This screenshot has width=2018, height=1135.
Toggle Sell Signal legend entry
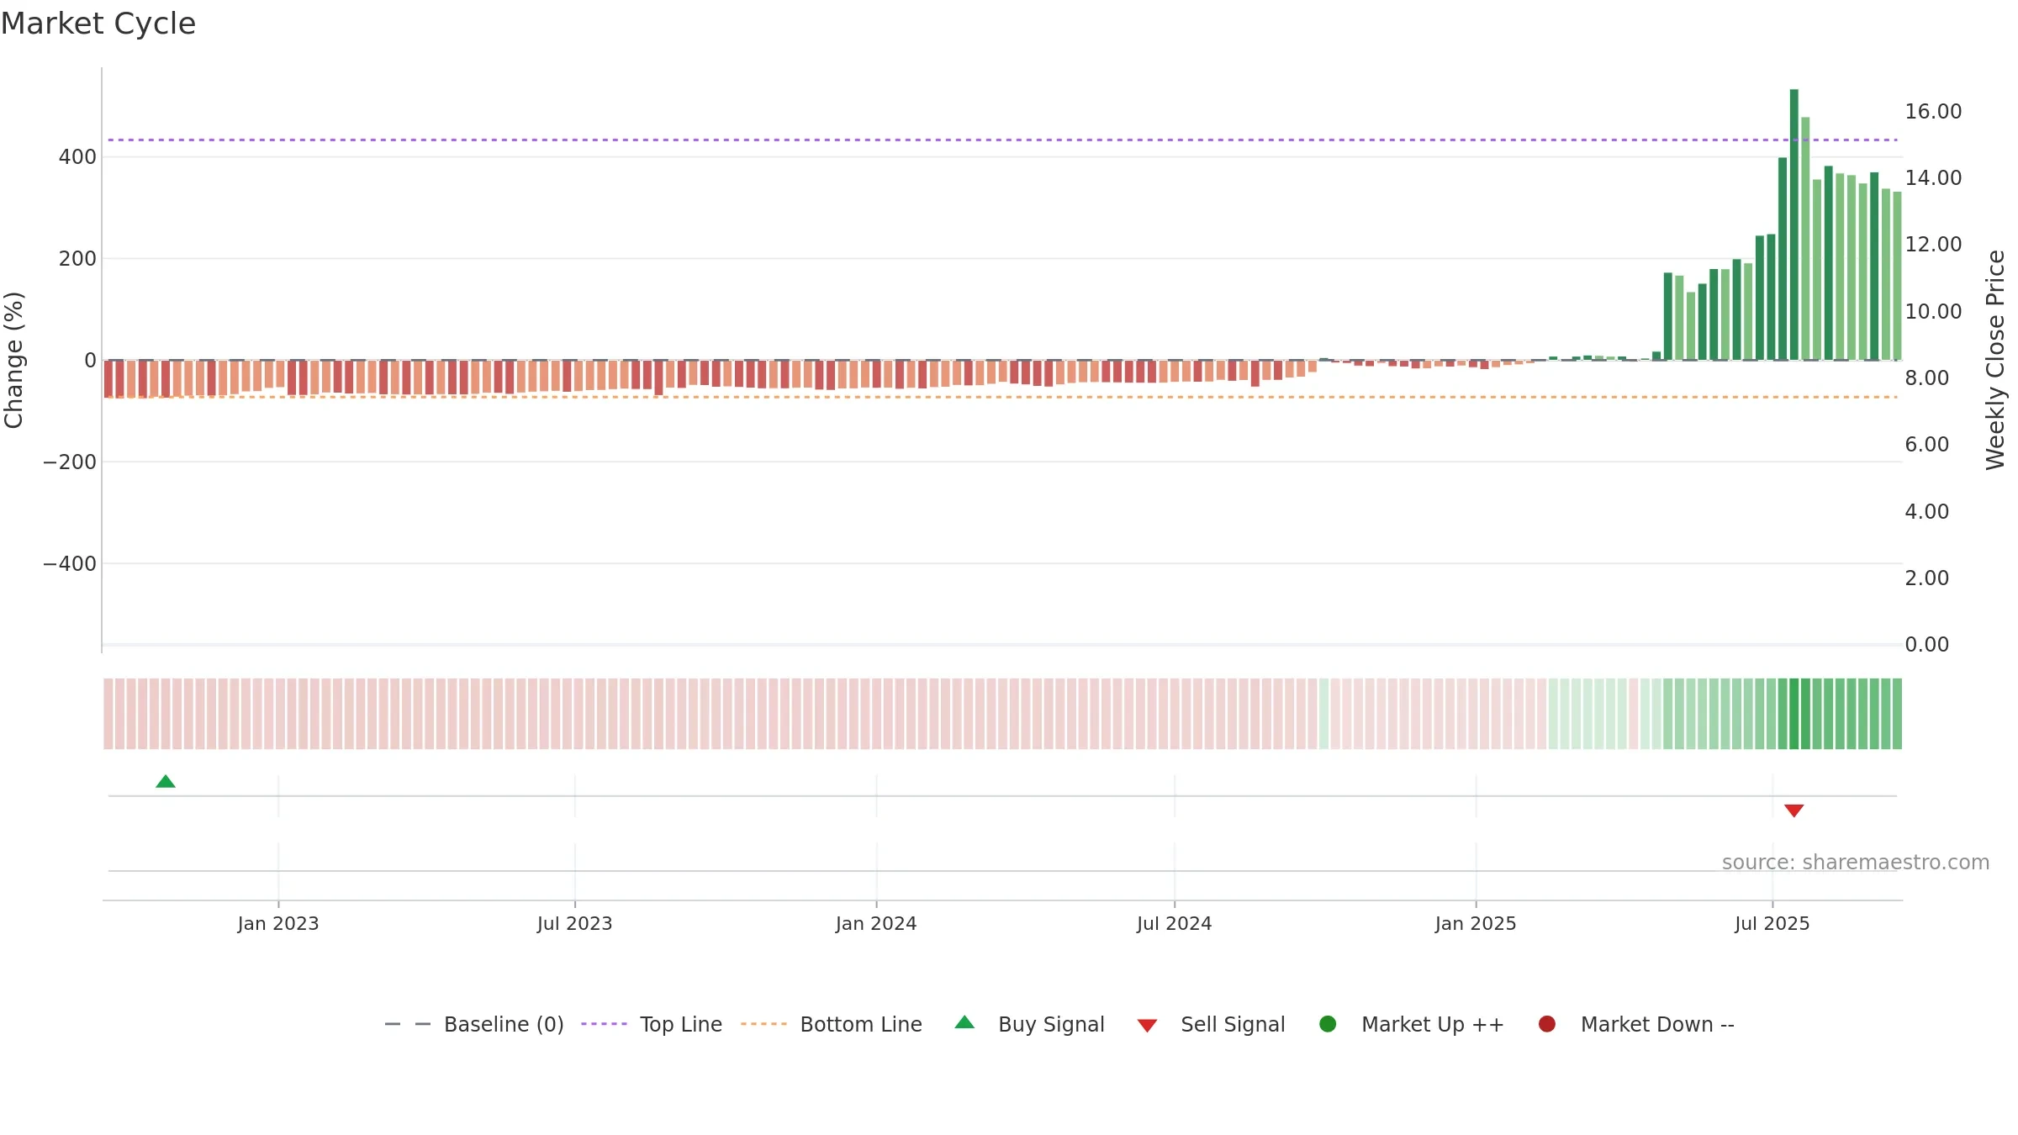[1211, 1024]
